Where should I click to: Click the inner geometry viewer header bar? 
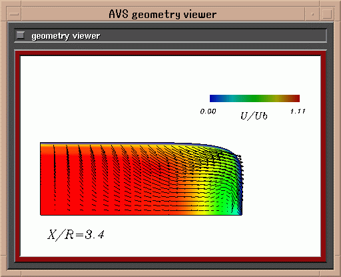170,35
